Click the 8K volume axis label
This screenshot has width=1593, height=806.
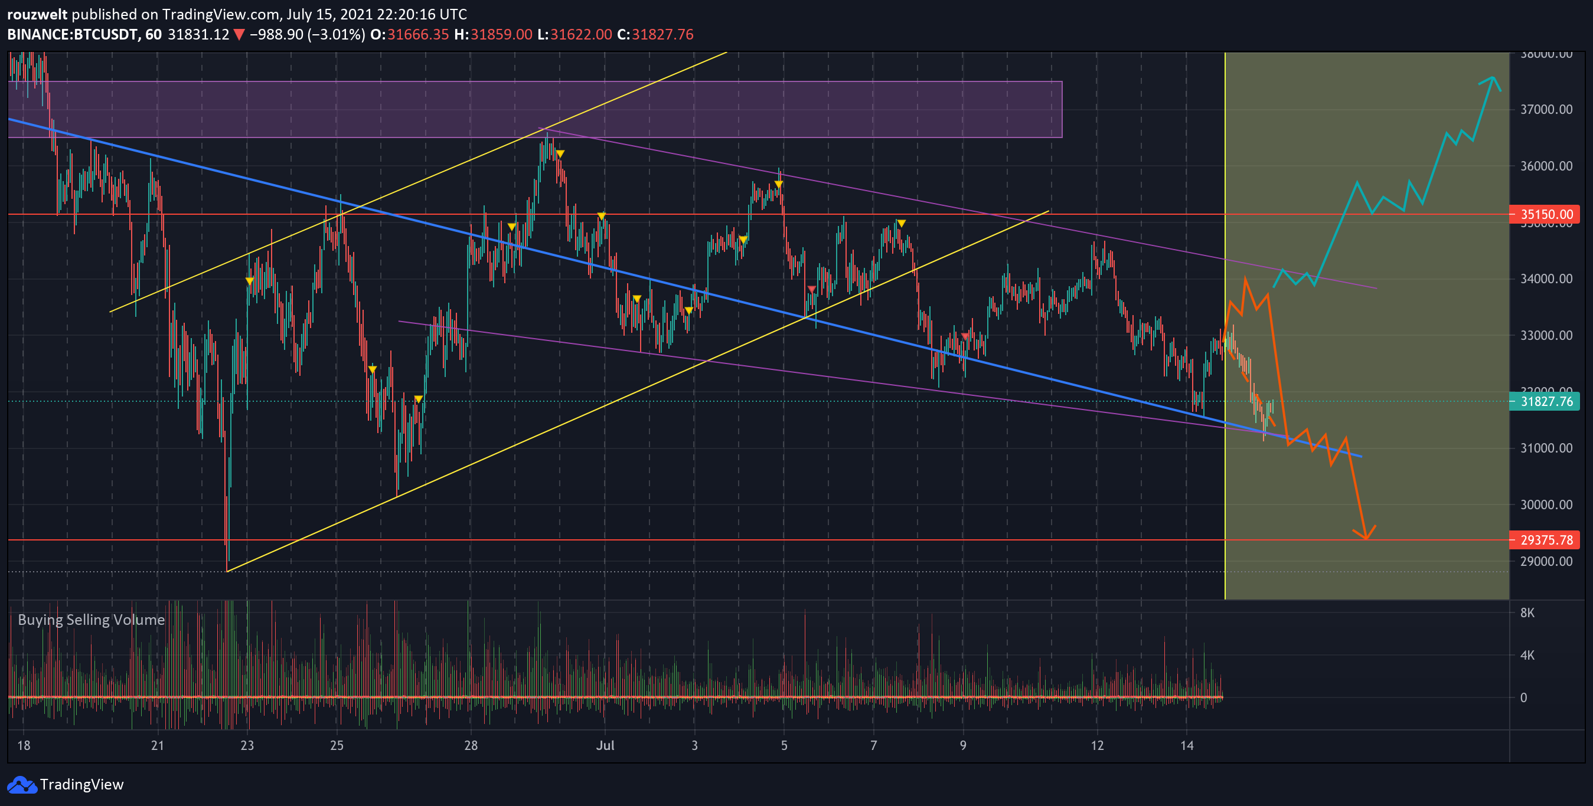1527,612
